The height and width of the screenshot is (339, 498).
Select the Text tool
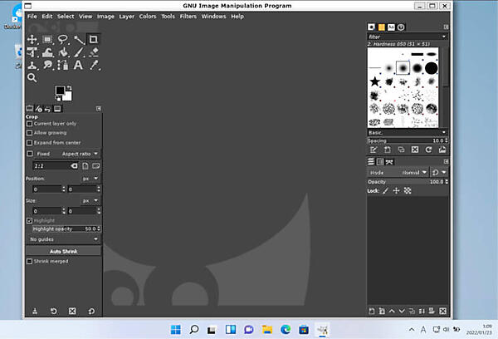pos(78,65)
